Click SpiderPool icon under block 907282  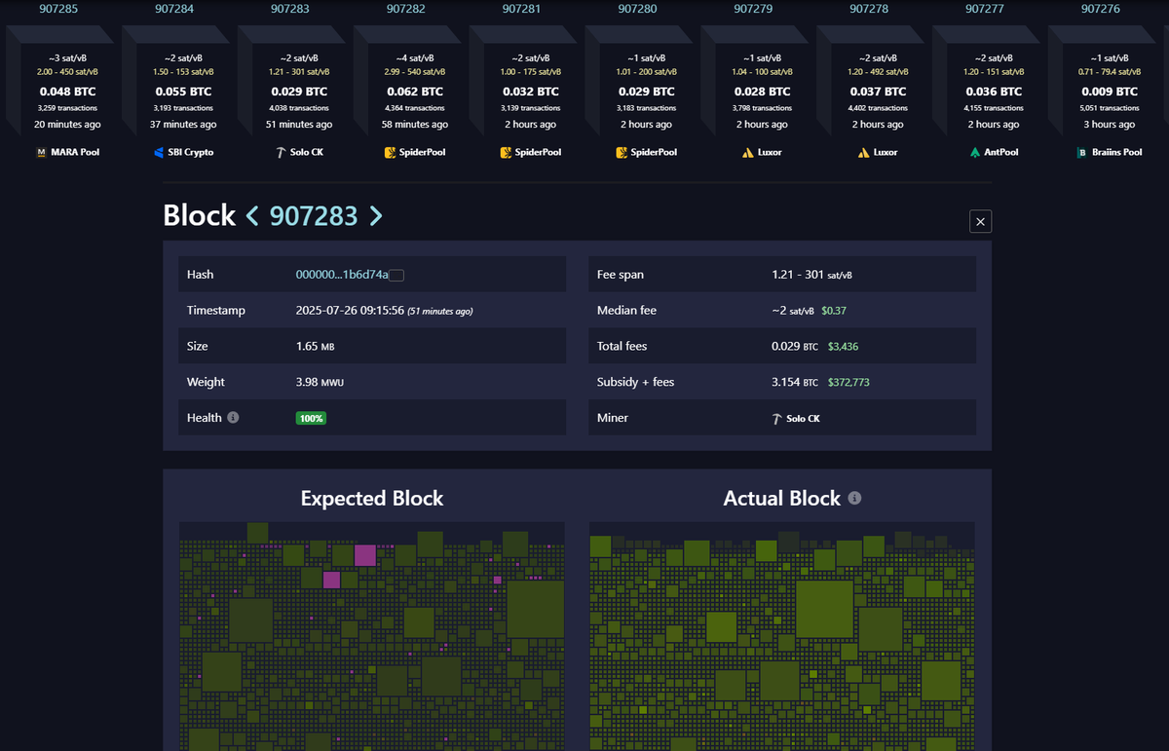(390, 153)
